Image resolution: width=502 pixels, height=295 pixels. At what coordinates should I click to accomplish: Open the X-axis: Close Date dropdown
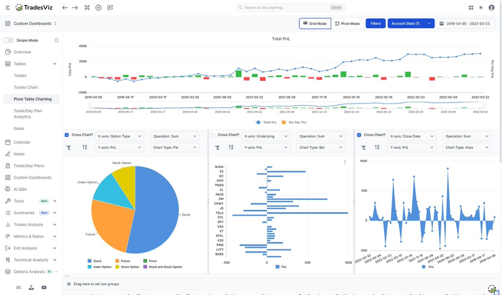(x=412, y=136)
